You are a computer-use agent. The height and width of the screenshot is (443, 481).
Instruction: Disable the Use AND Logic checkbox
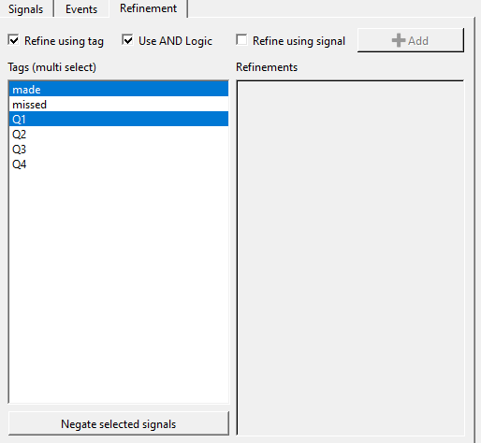click(x=127, y=40)
